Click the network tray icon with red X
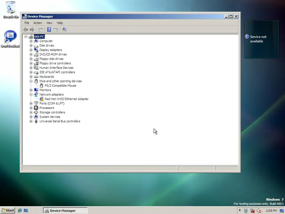Image resolution: width=285 pixels, height=214 pixels. click(252, 211)
